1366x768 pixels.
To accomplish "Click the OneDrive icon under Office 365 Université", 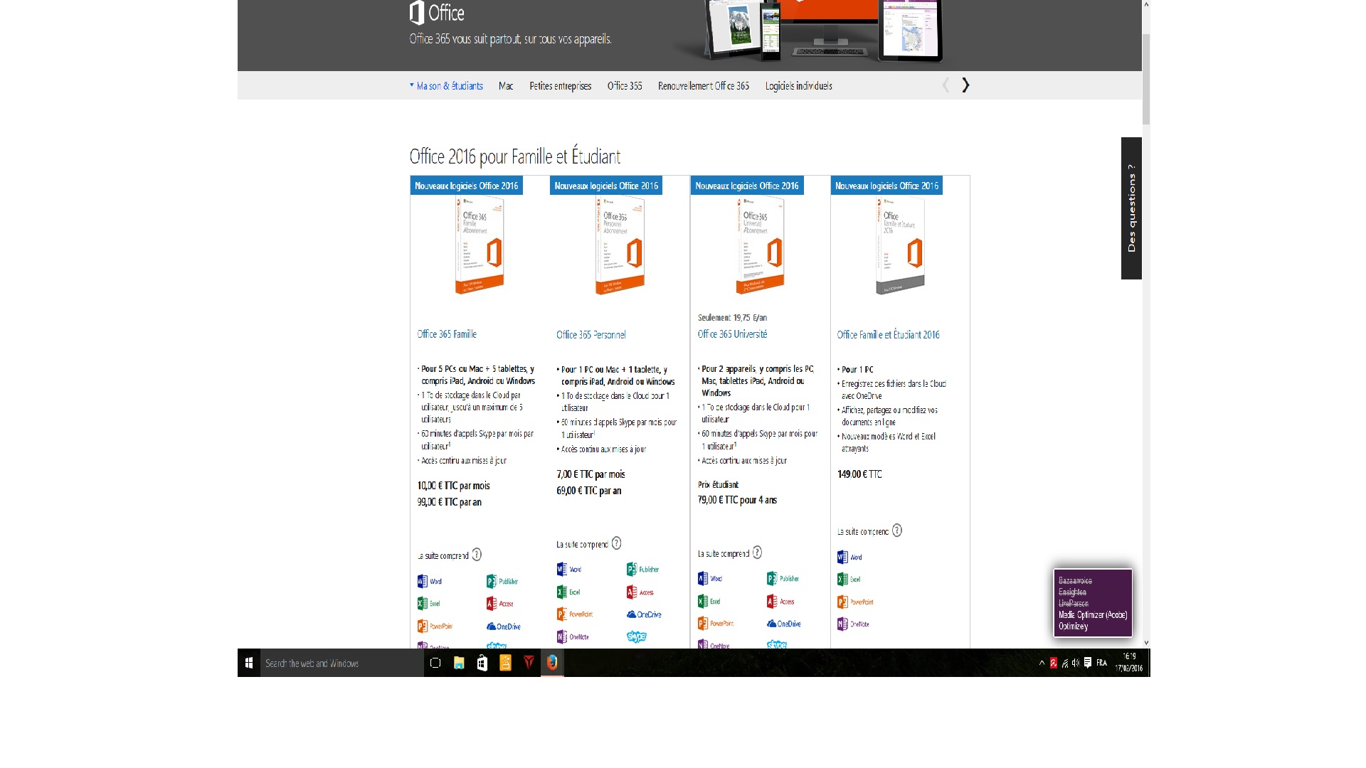I will coord(771,624).
